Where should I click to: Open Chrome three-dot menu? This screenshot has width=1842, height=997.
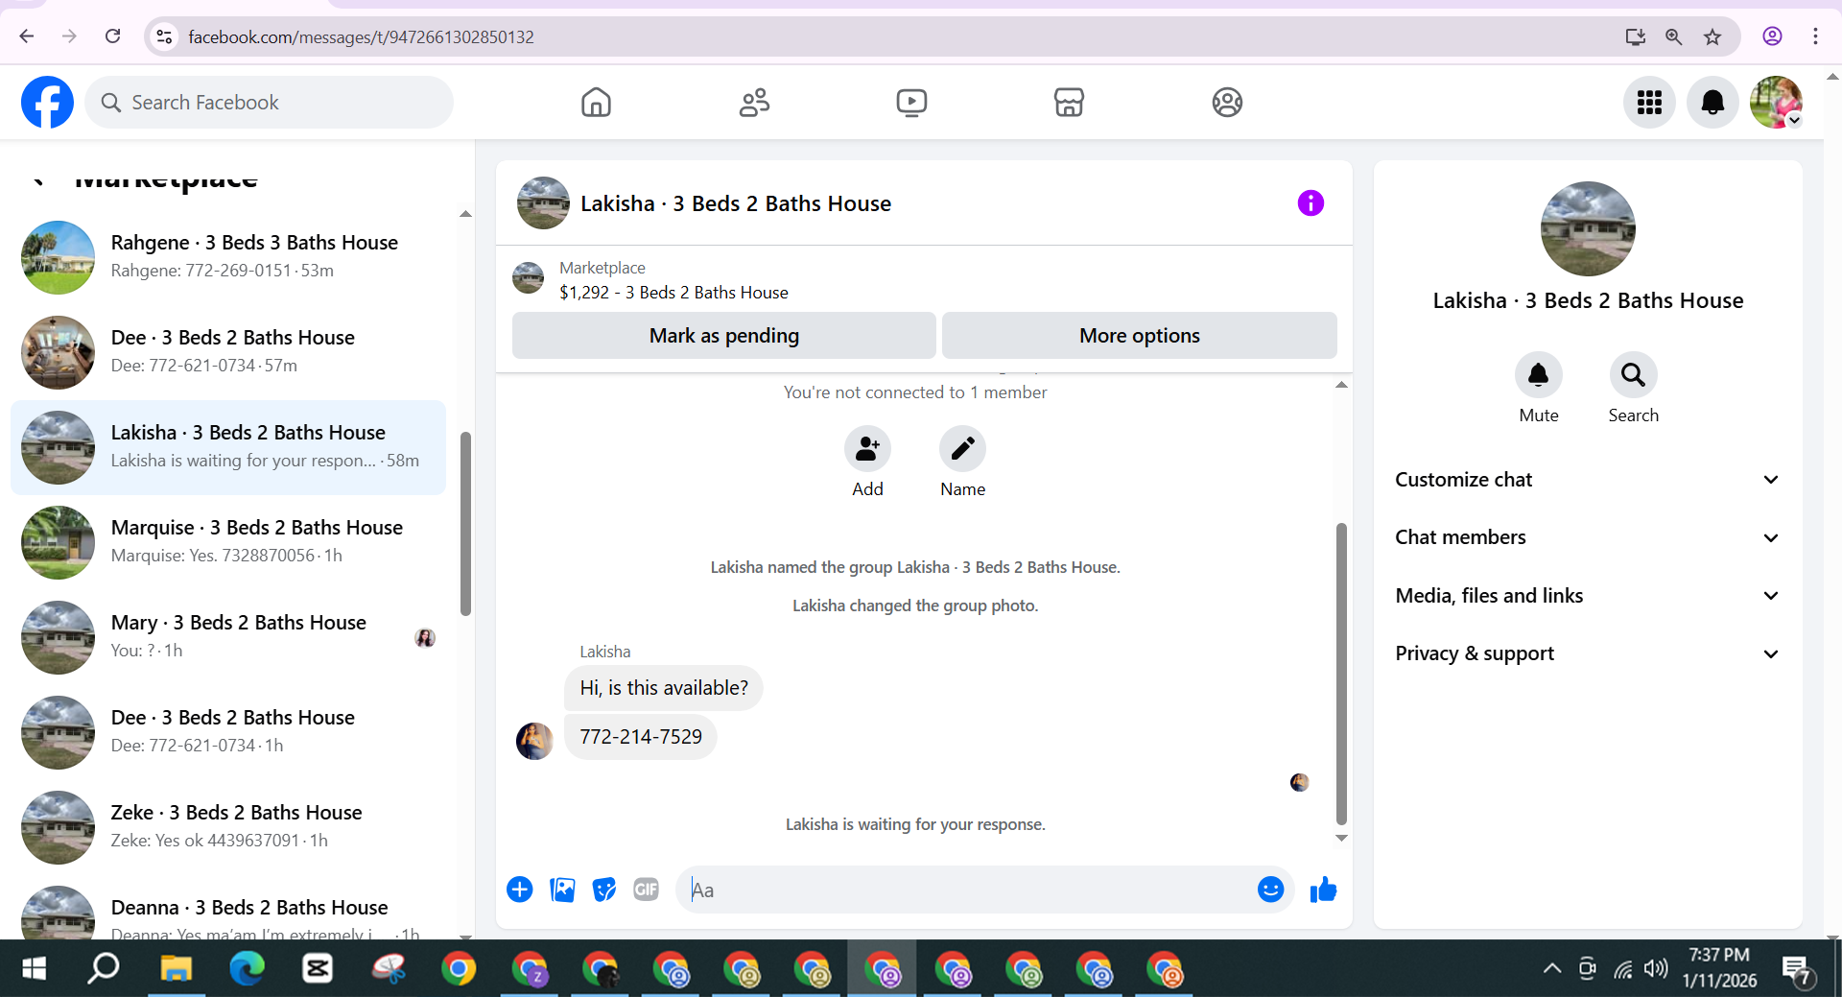(1815, 36)
